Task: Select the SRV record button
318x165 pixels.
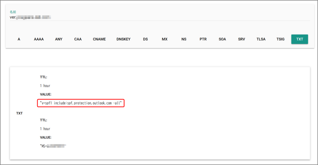Action: click(x=242, y=39)
